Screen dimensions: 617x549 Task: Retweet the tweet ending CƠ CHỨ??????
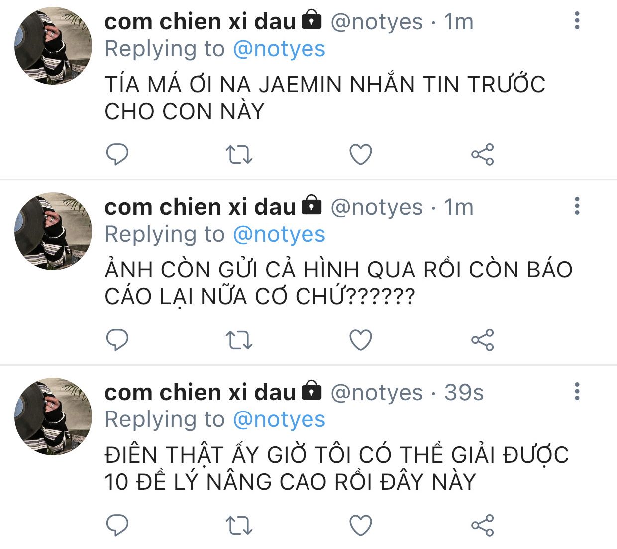click(239, 340)
